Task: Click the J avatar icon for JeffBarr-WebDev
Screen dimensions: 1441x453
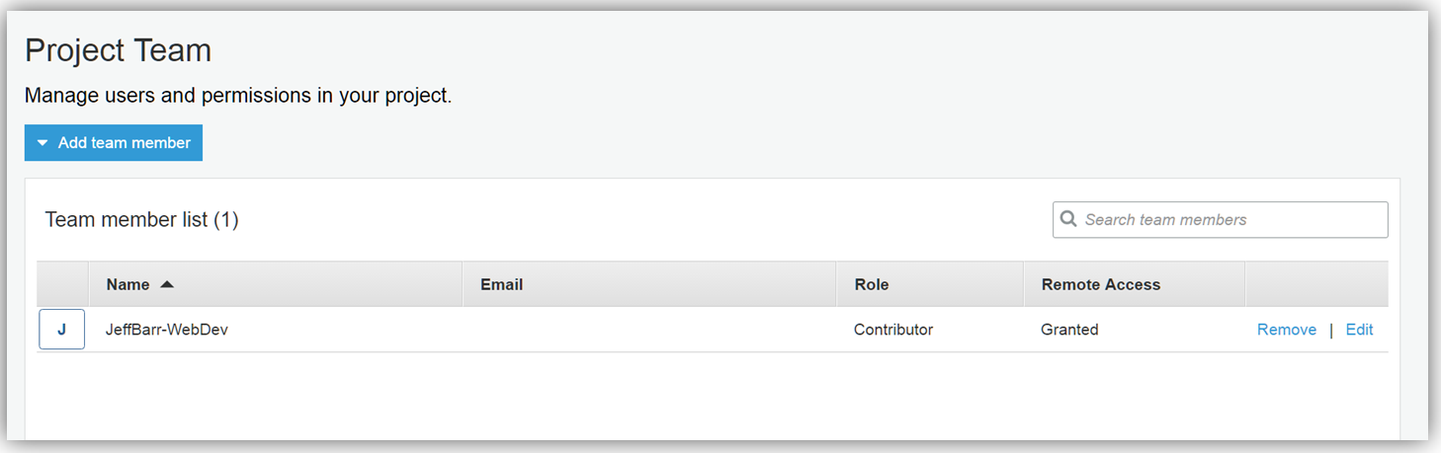Action: click(x=61, y=330)
